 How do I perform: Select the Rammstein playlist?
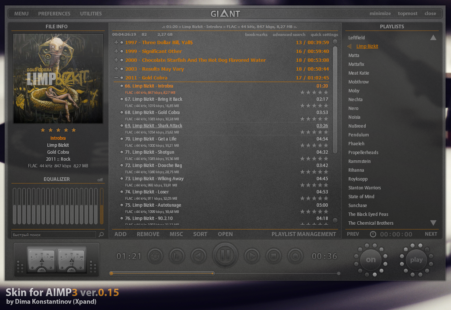click(x=360, y=161)
